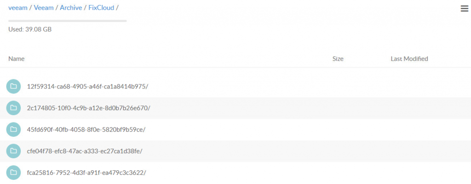Open folder fca25816-7952-4d3f-a91f-ea479c3c3622
The image size is (471, 184).
tap(86, 173)
